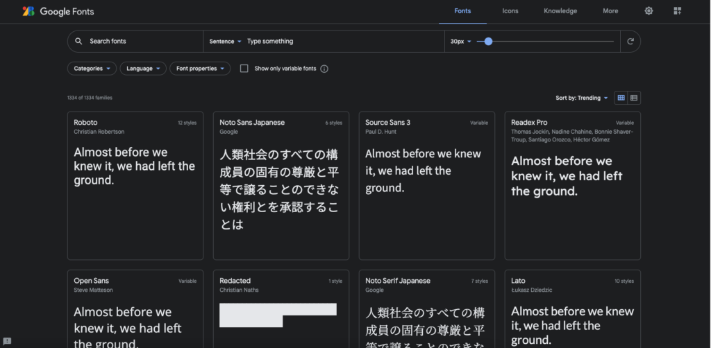This screenshot has height=348, width=711.
Task: Toggle the theme brightness icon
Action: (649, 11)
